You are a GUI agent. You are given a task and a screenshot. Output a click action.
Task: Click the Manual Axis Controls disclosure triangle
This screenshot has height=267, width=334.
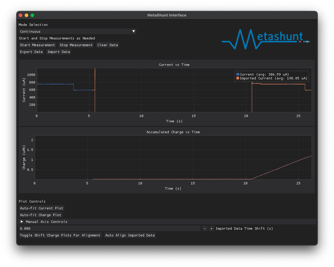pyautogui.click(x=21, y=222)
